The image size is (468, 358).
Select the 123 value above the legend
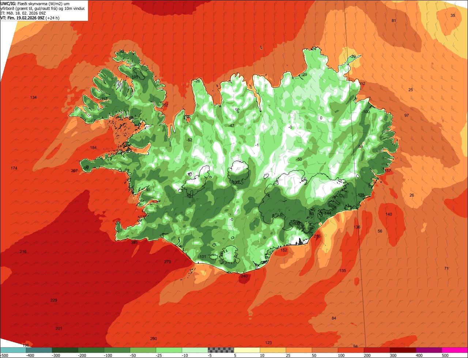[268, 343]
